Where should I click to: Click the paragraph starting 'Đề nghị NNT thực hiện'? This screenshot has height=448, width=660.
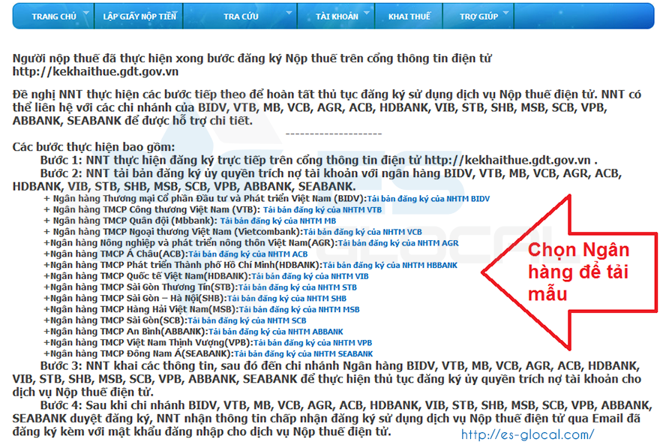point(327,107)
